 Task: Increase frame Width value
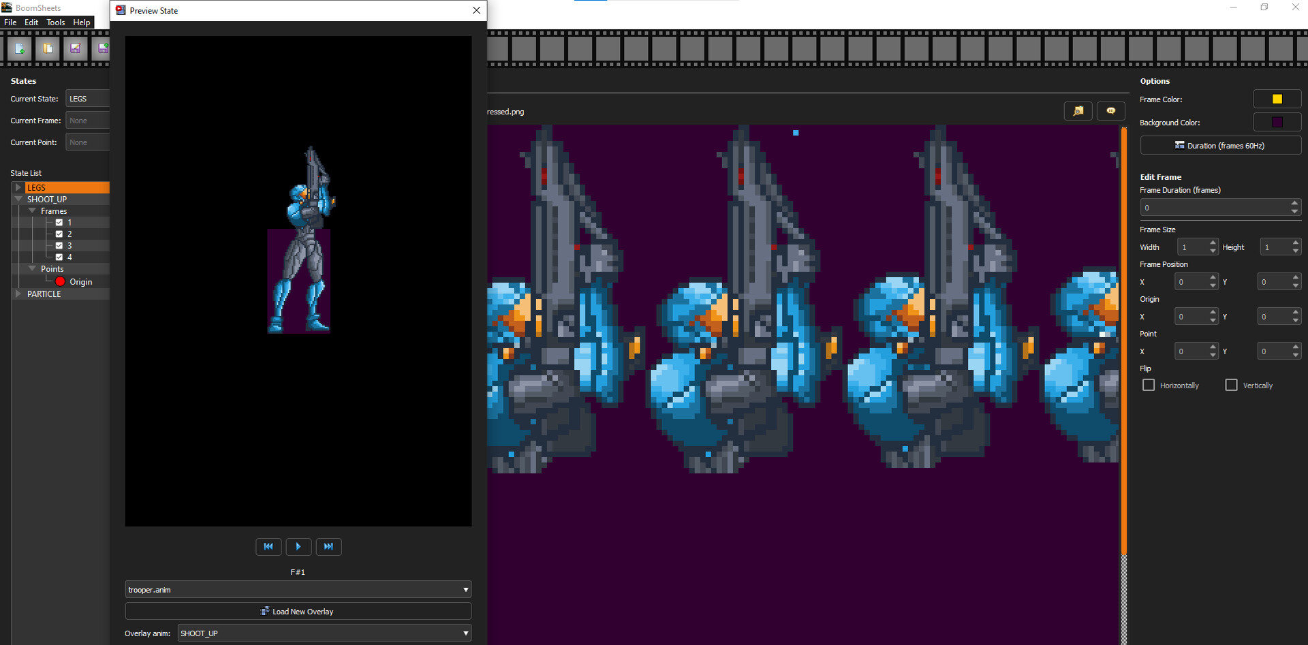pos(1213,242)
